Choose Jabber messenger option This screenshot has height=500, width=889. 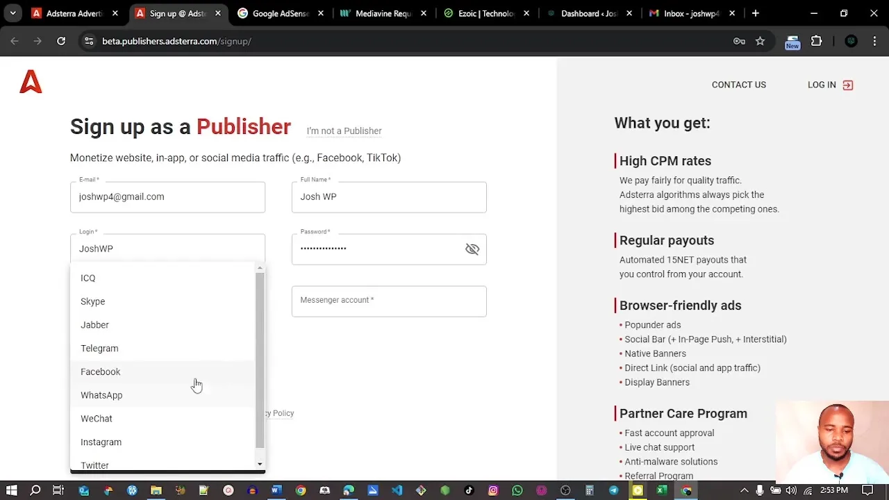(x=163, y=325)
